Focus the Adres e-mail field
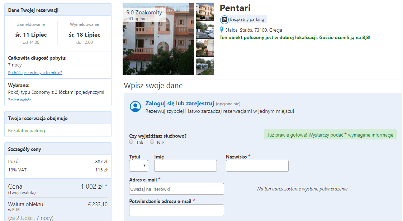The height and width of the screenshot is (221, 403). click(x=176, y=189)
